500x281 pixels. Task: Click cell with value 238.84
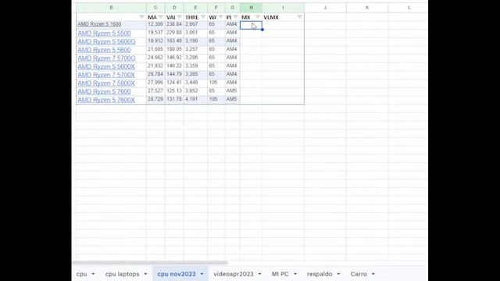[174, 24]
